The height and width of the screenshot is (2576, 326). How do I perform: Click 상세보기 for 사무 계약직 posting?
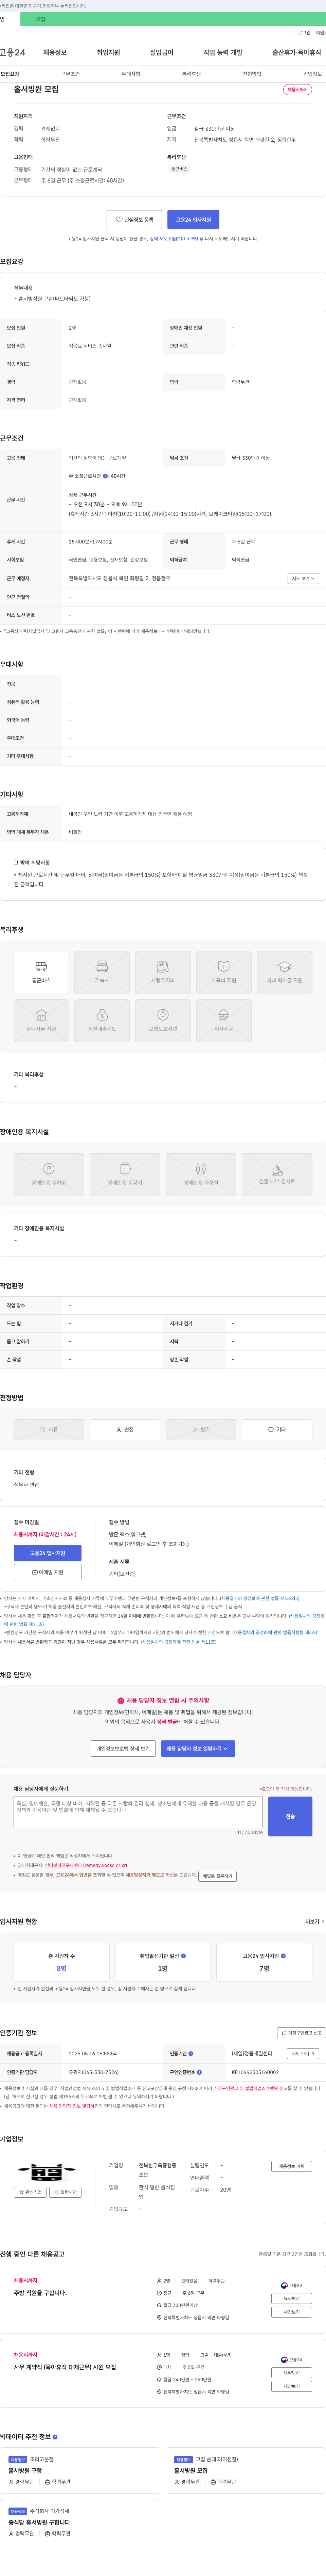[291, 2373]
